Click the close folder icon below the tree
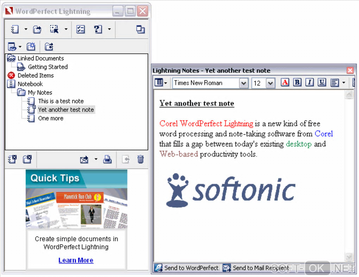Viewport: 359px width, 277px height. pos(27,159)
